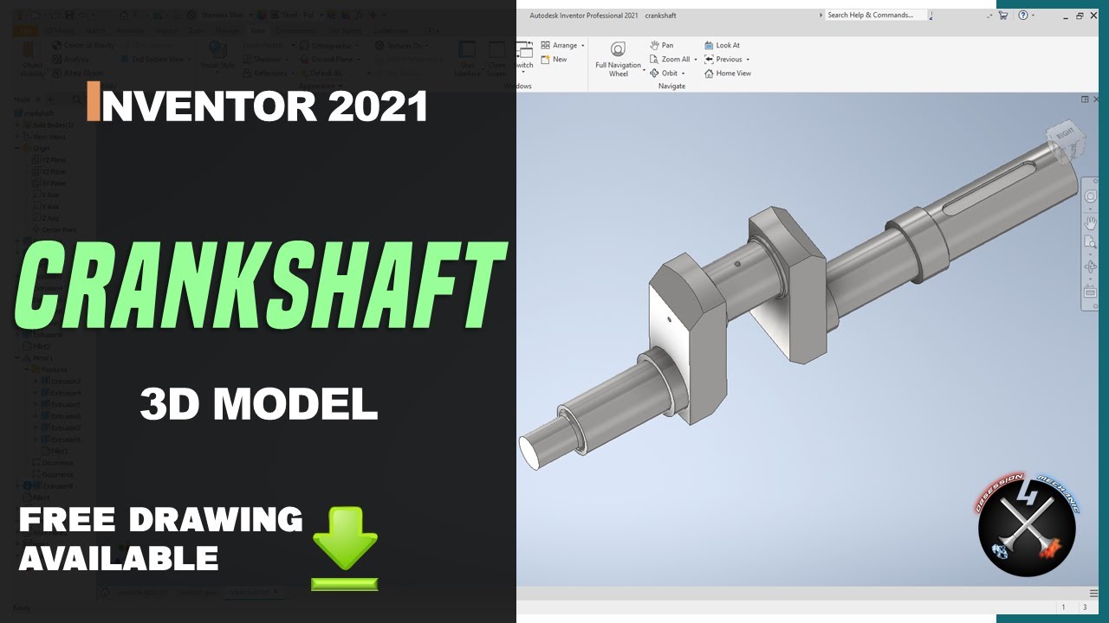
Task: Open the Help menu dropdown arrow
Action: pyautogui.click(x=1034, y=16)
